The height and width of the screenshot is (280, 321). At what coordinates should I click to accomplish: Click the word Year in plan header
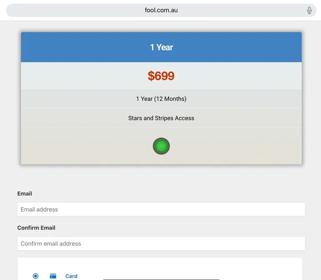165,47
